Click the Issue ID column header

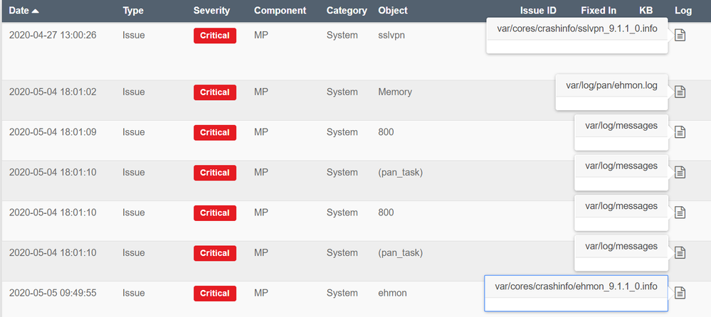pos(538,11)
